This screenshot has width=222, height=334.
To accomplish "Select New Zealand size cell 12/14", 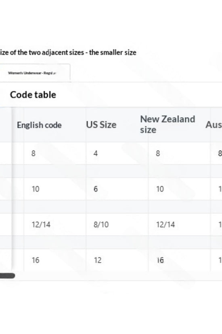I will click(165, 225).
